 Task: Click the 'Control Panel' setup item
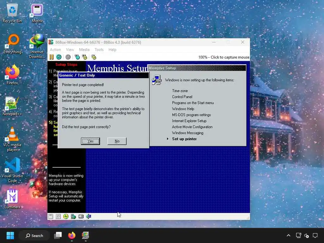click(x=182, y=97)
